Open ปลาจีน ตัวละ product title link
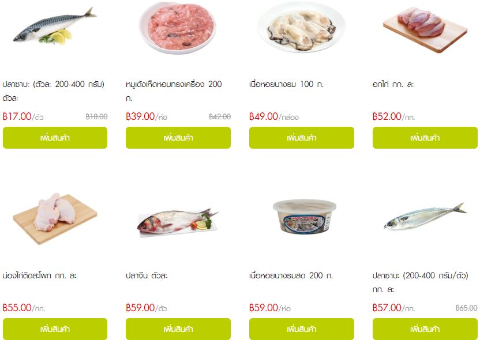The height and width of the screenshot is (340, 480). (x=147, y=275)
